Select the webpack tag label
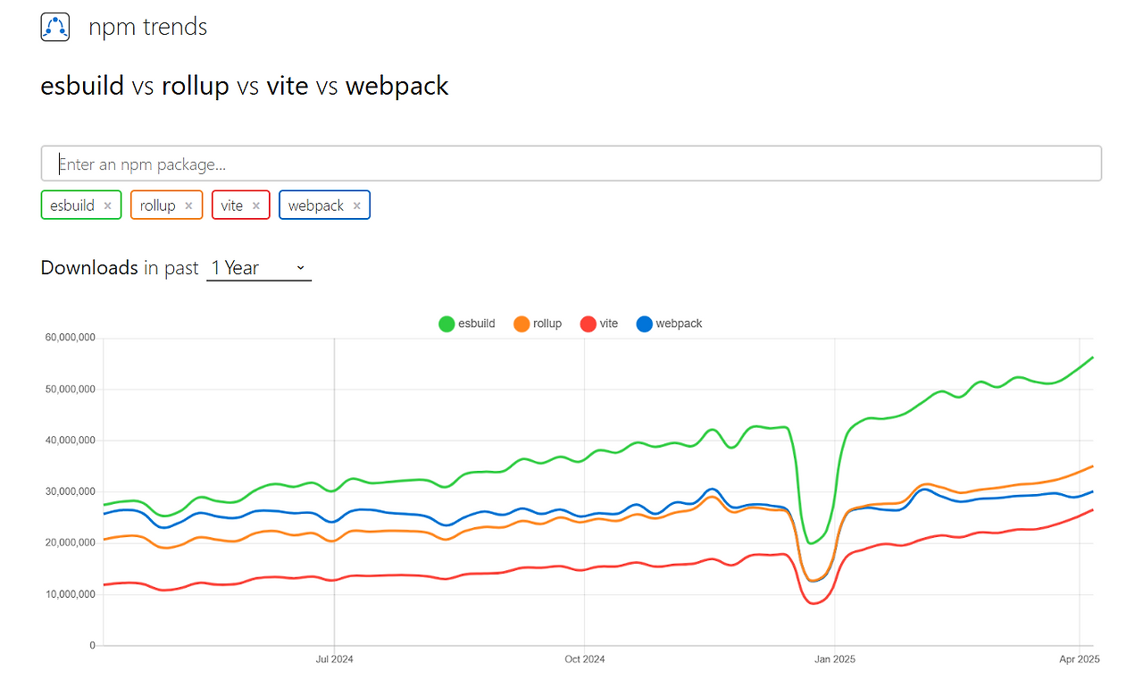The image size is (1143, 688). pyautogui.click(x=315, y=205)
